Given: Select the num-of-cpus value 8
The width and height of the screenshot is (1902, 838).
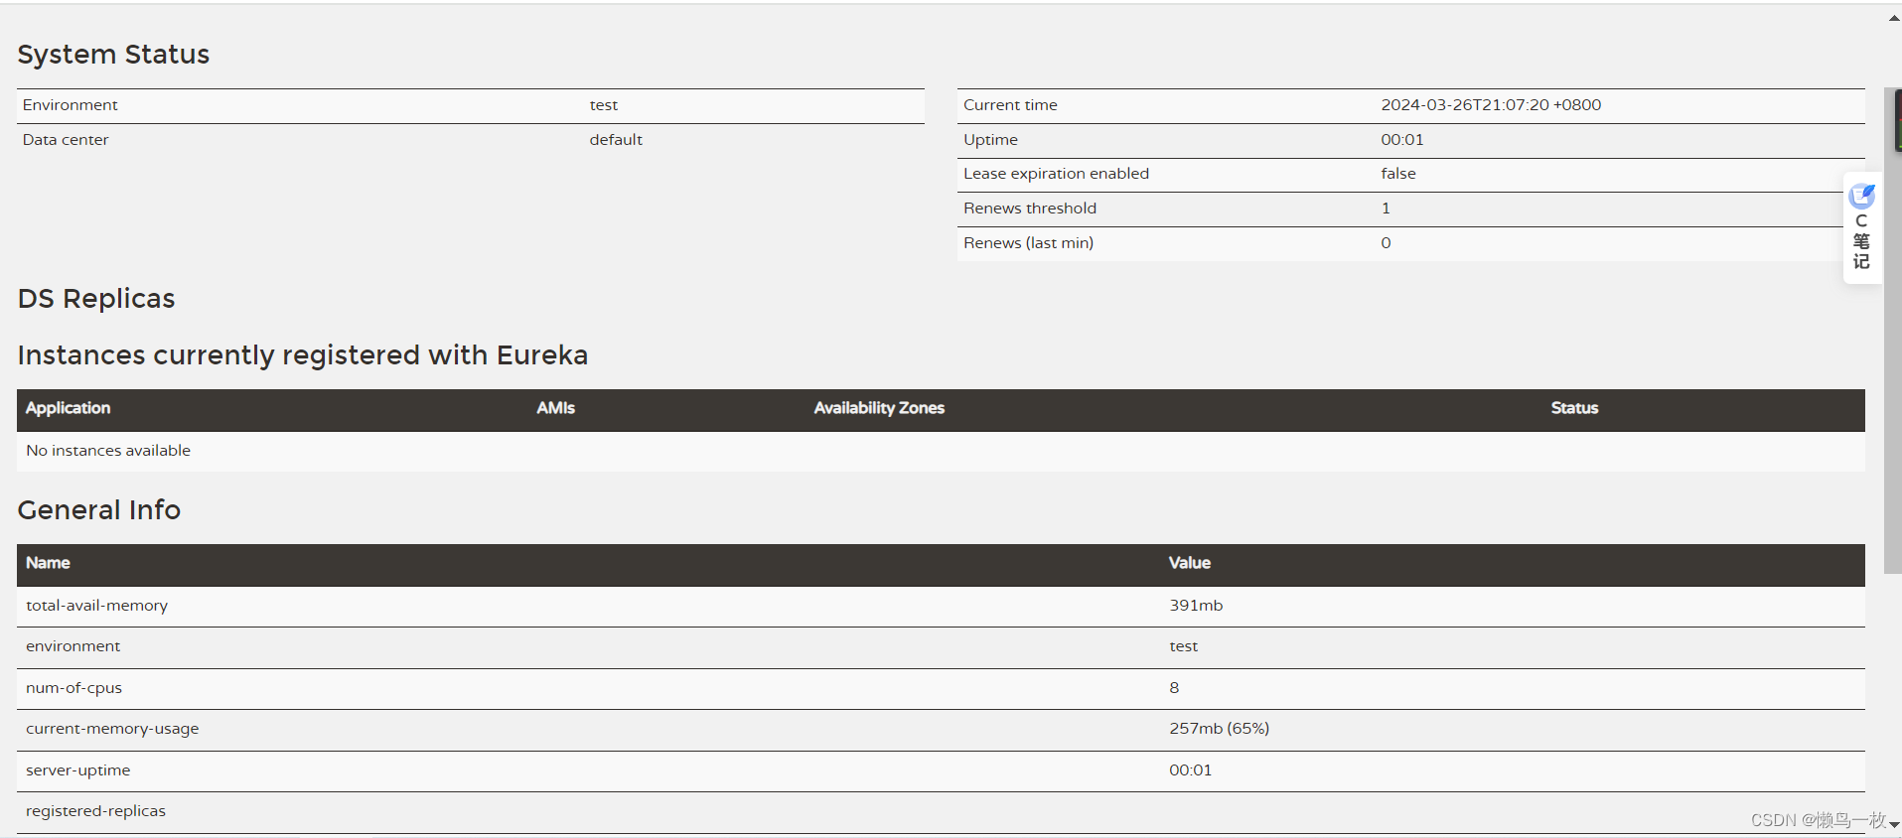Looking at the screenshot, I should pyautogui.click(x=1174, y=688).
